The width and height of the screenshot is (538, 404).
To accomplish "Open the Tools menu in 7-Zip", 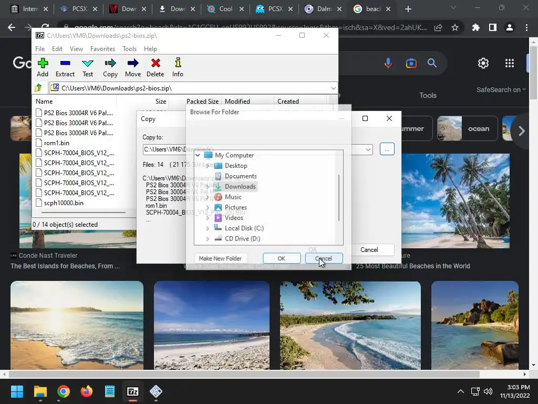I will (129, 49).
